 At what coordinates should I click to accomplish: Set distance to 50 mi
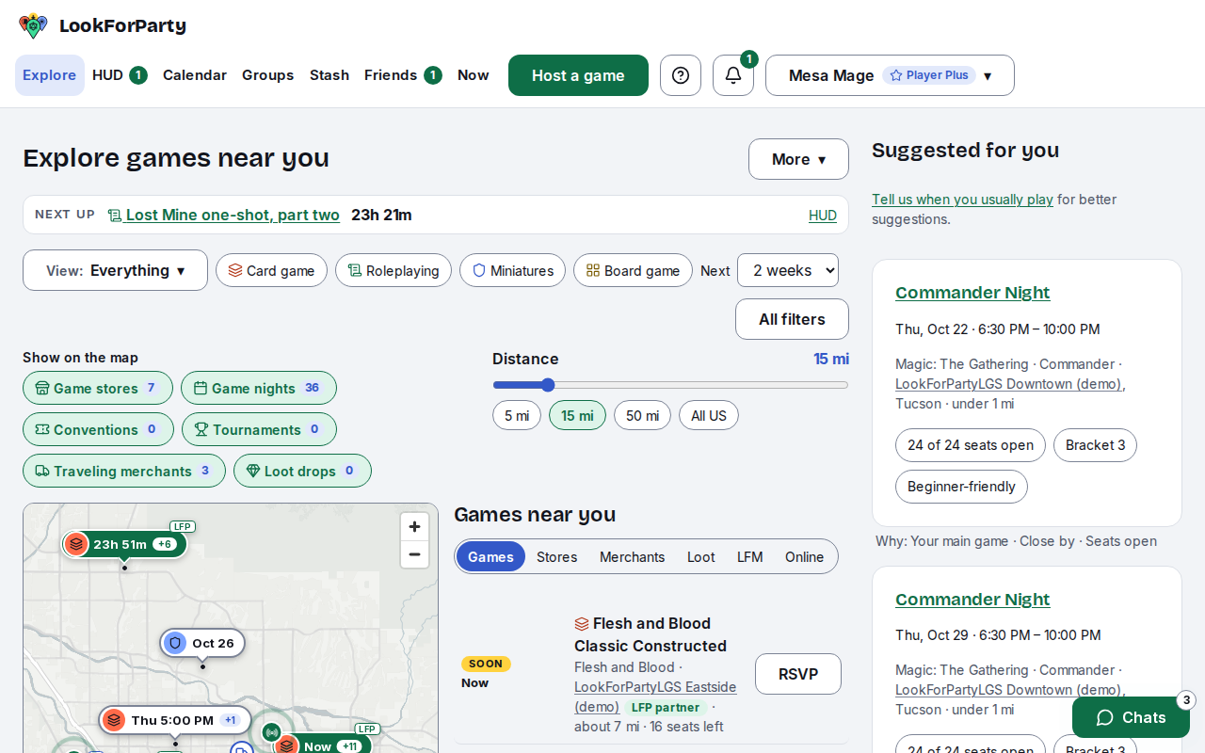pyautogui.click(x=642, y=415)
